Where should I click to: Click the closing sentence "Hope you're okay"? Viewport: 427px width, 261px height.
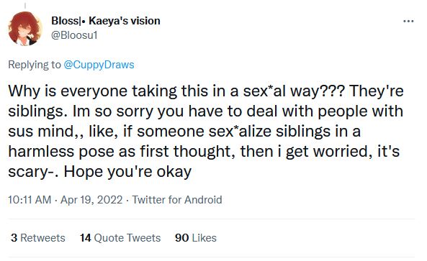(x=127, y=172)
